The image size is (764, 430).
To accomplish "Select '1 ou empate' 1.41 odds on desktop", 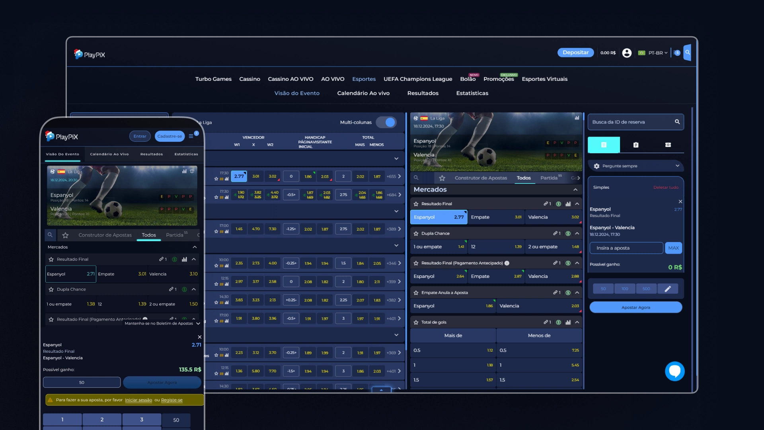I will 439,247.
